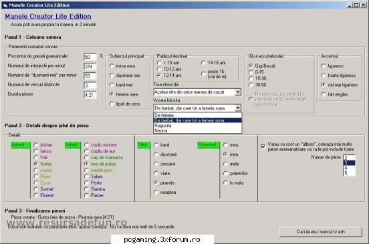Click distinct verses number field
The width and height of the screenshot is (369, 244).
click(90, 85)
